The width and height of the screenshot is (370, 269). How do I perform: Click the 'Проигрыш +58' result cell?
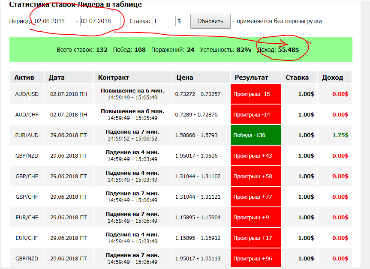[x=256, y=176]
